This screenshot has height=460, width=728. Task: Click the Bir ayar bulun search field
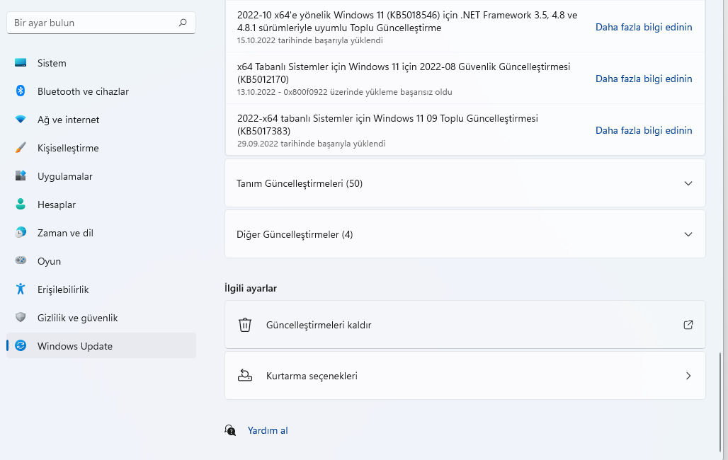coord(101,22)
